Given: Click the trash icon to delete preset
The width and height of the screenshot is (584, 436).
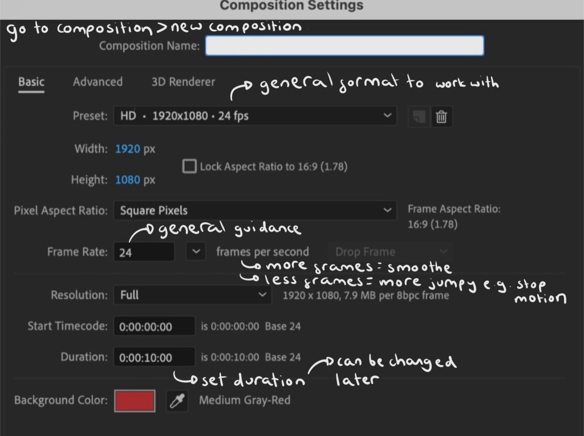Looking at the screenshot, I should [x=441, y=116].
